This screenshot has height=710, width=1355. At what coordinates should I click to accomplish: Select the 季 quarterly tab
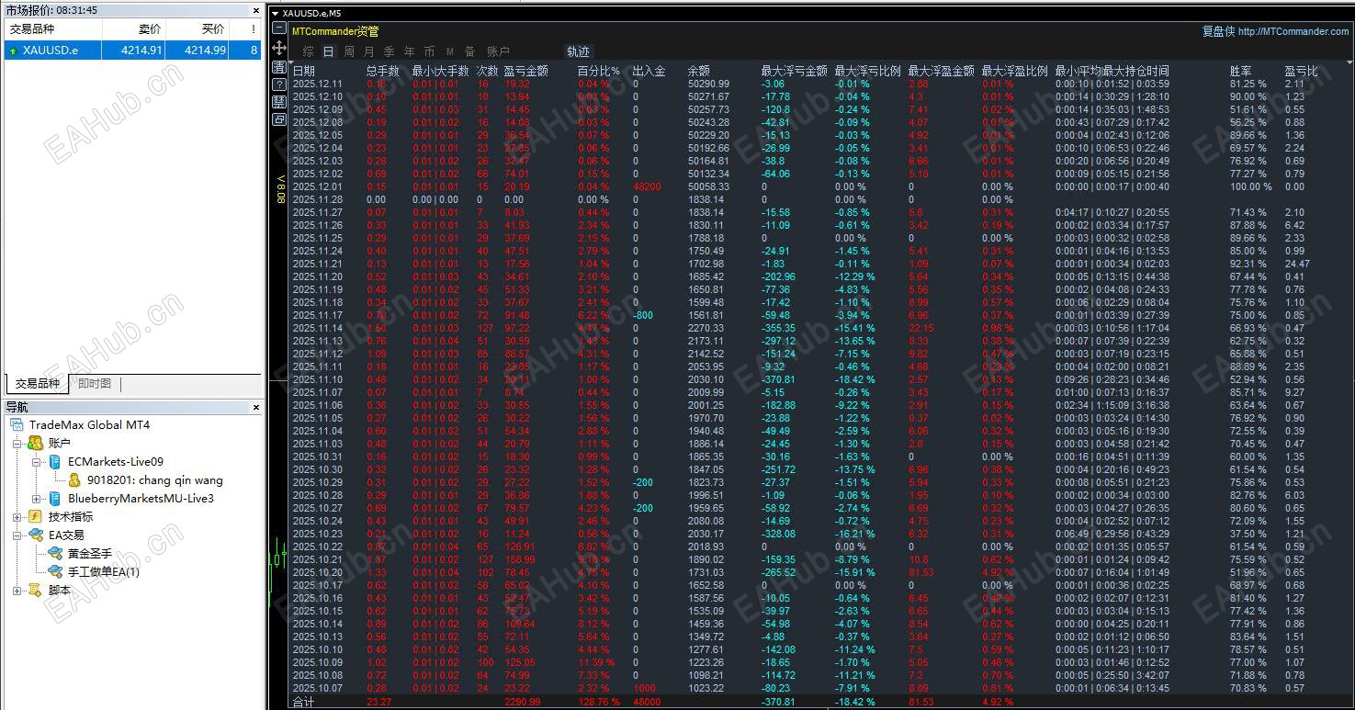[390, 52]
